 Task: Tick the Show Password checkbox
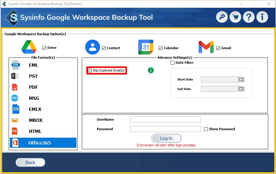206,129
